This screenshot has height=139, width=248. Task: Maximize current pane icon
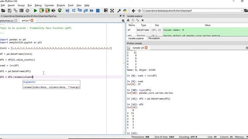coord(106,10)
